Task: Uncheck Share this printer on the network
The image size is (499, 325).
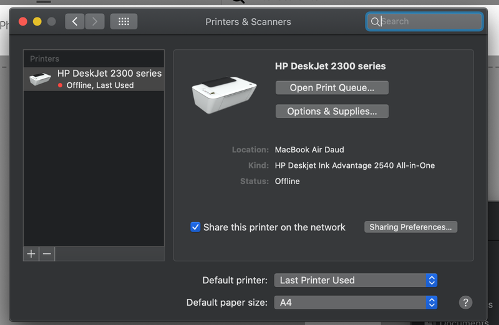Action: [195, 227]
